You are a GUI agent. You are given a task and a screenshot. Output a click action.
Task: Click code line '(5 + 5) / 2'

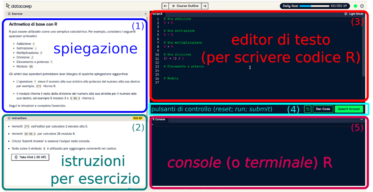point(174,59)
